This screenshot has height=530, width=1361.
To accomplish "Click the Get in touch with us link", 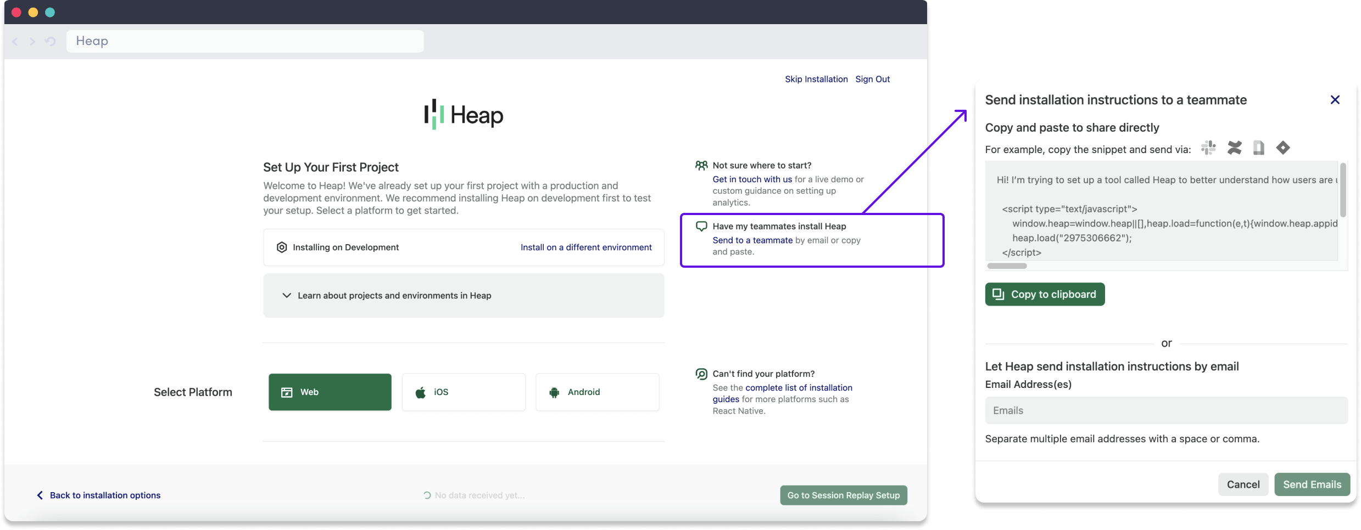I will tap(752, 179).
